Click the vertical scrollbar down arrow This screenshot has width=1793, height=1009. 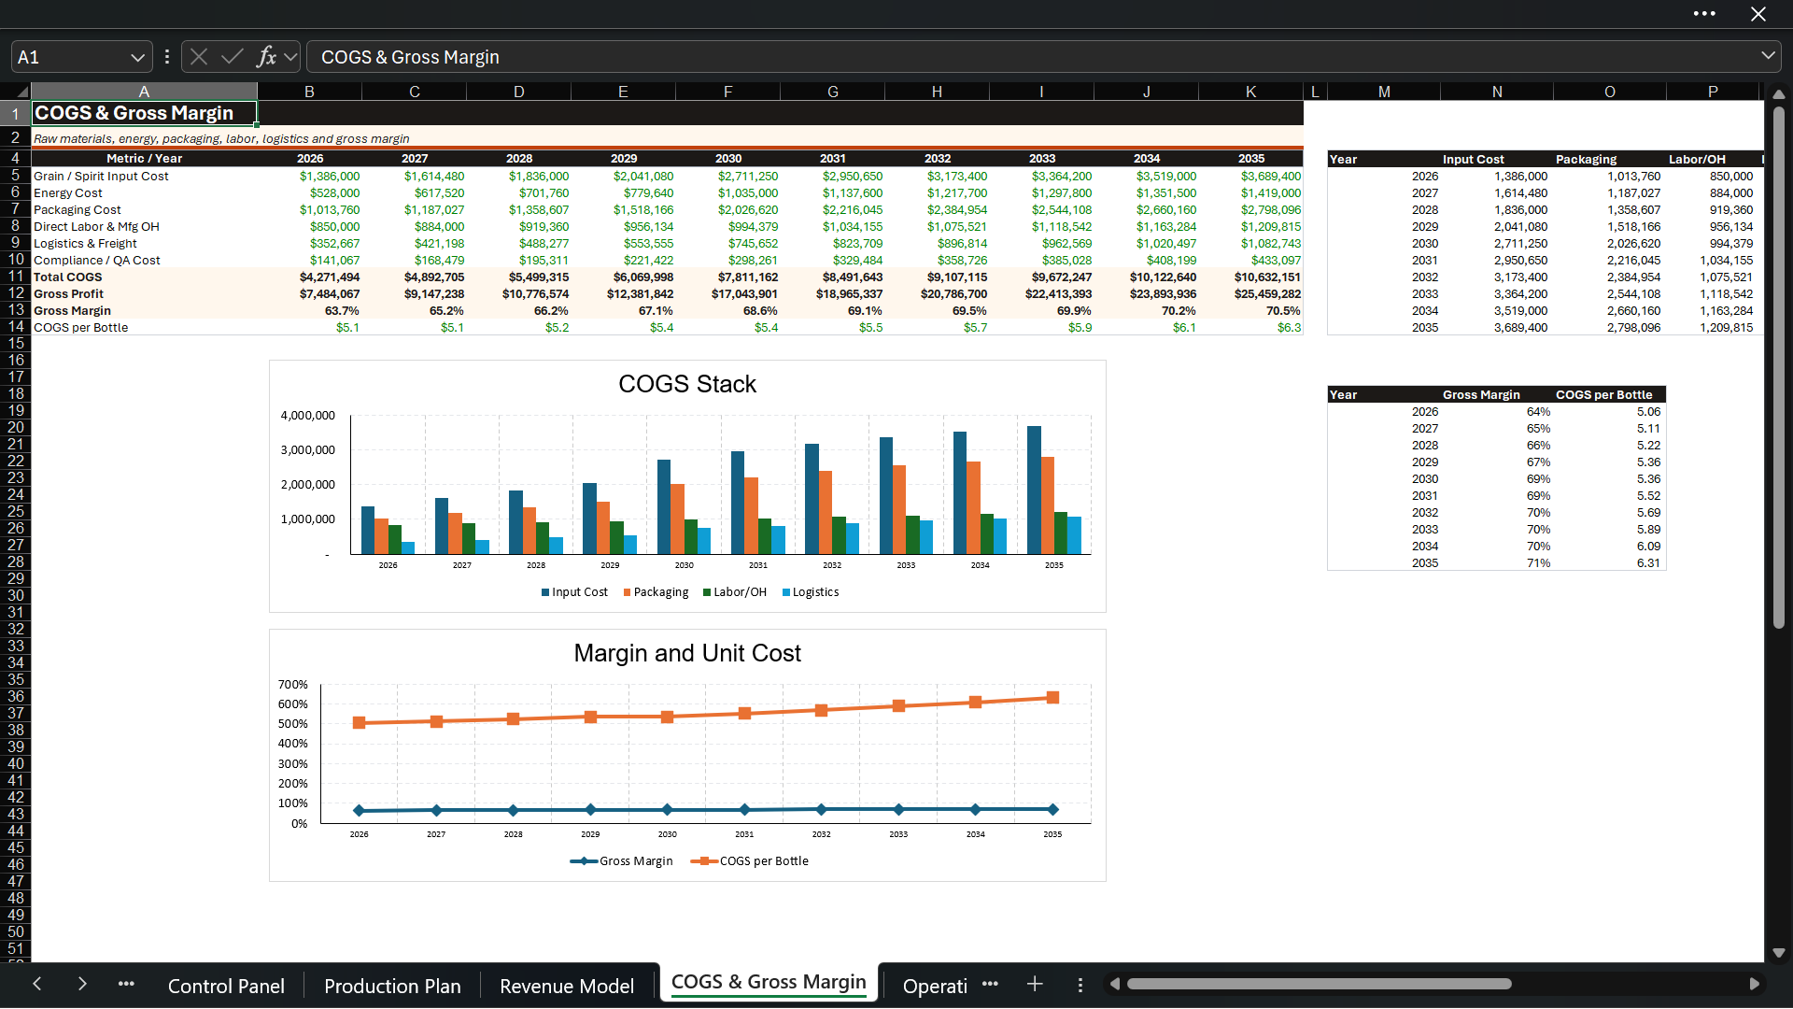pos(1778,954)
